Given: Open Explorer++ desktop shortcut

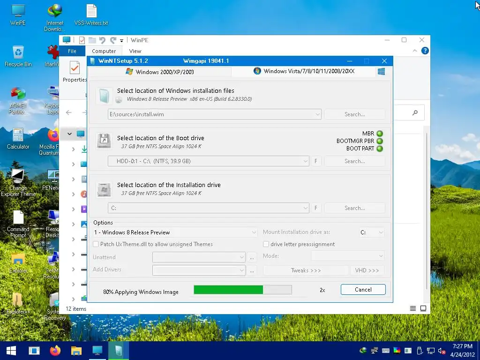Looking at the screenshot, I should click(x=18, y=303).
